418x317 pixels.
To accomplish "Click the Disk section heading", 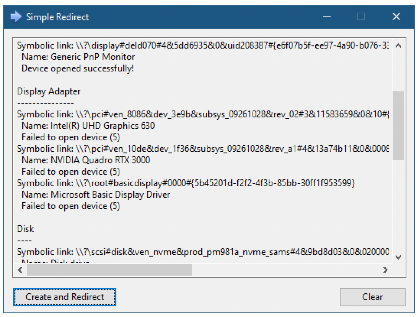I will click(25, 229).
